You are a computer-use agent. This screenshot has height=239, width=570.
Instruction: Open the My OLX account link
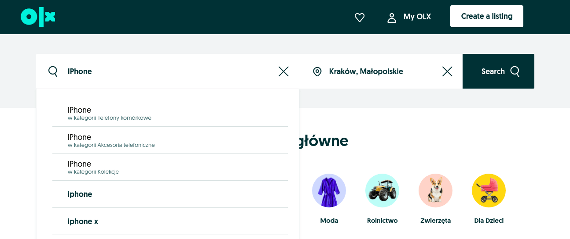[409, 17]
